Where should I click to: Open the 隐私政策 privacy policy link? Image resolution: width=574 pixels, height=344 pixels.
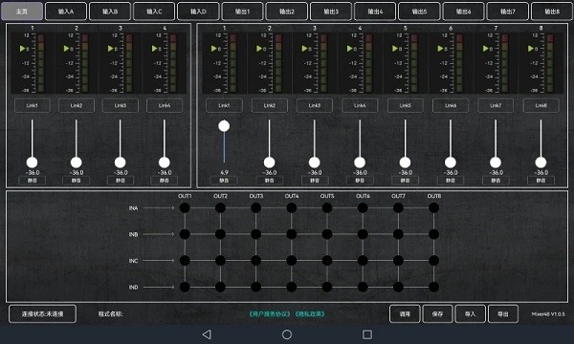click(310, 313)
